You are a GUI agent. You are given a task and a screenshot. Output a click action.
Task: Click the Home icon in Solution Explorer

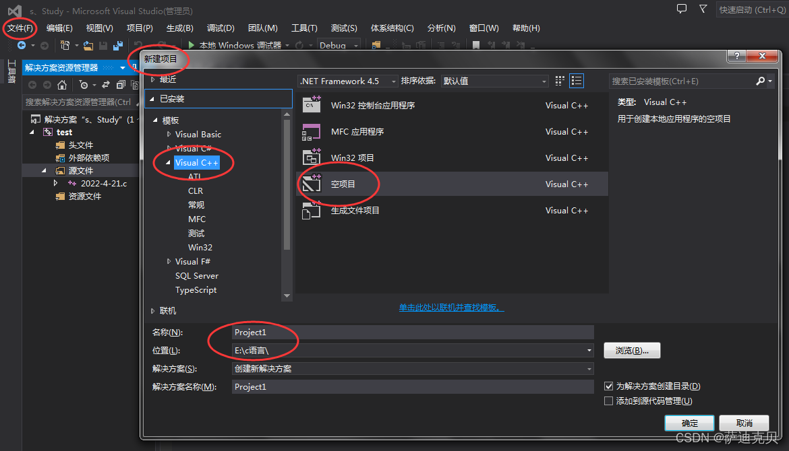click(x=62, y=85)
